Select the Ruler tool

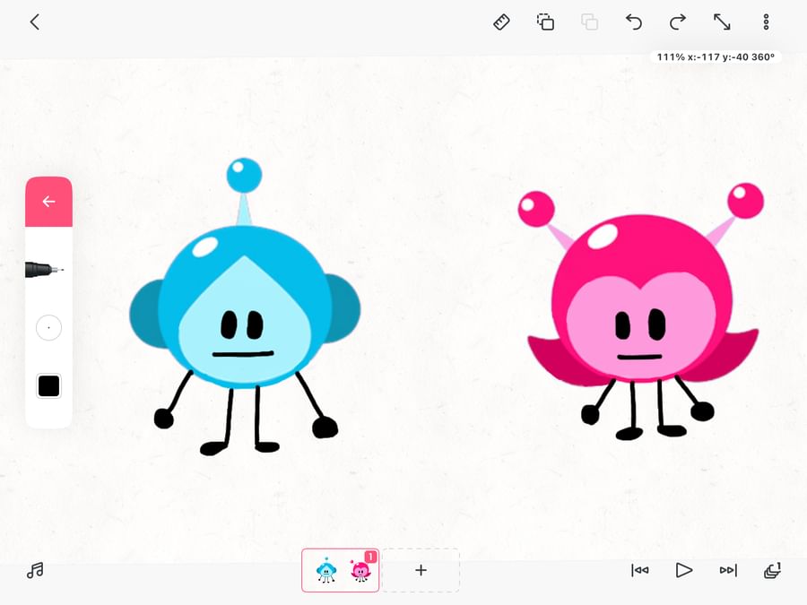501,22
